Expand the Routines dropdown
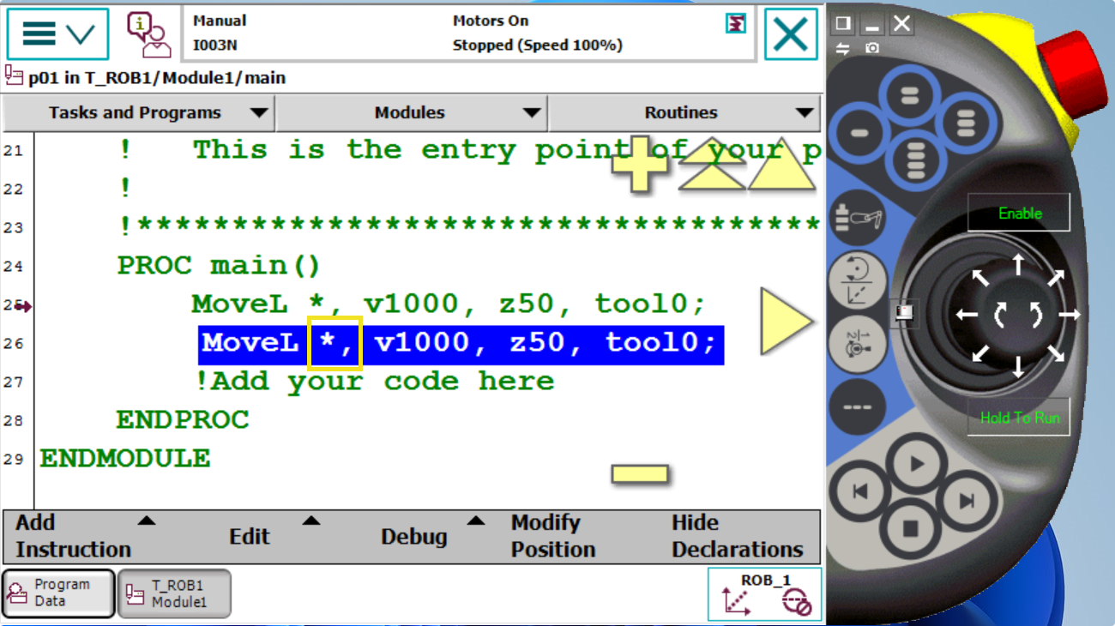Image resolution: width=1115 pixels, height=626 pixels. pyautogui.click(x=684, y=113)
